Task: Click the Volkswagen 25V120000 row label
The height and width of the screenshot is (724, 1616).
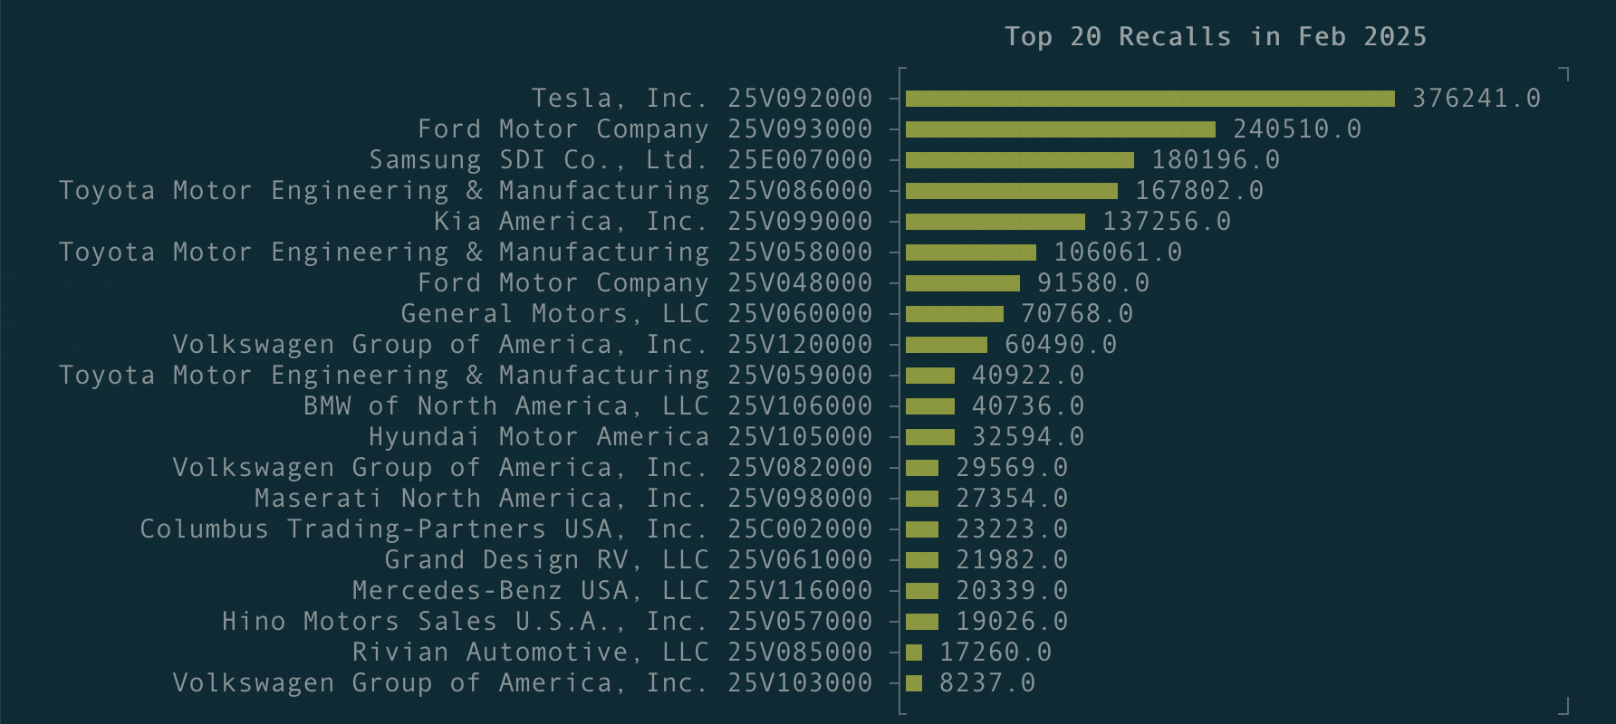Action: pos(523,344)
